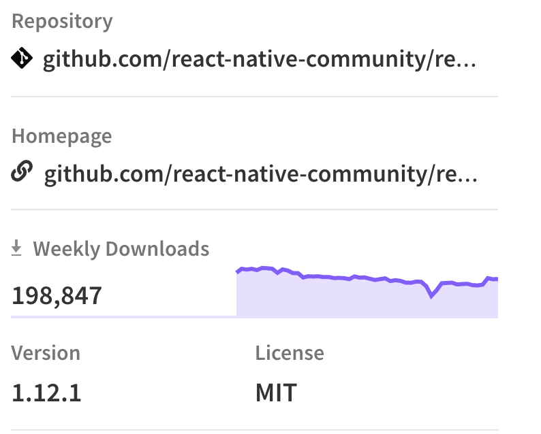Click the weekly downloads arrow icon

[16, 248]
